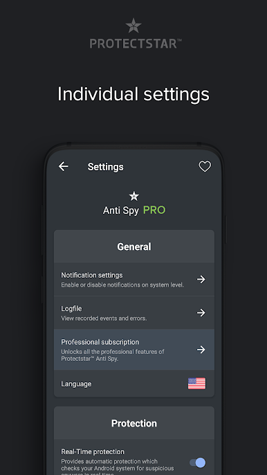Open the Notification settings entry
267x475 pixels.
[134, 279]
